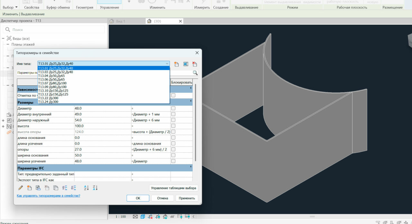Screen dimensions: 412x224
Task: Sort parameters descending Z to A
Action: [95, 188]
